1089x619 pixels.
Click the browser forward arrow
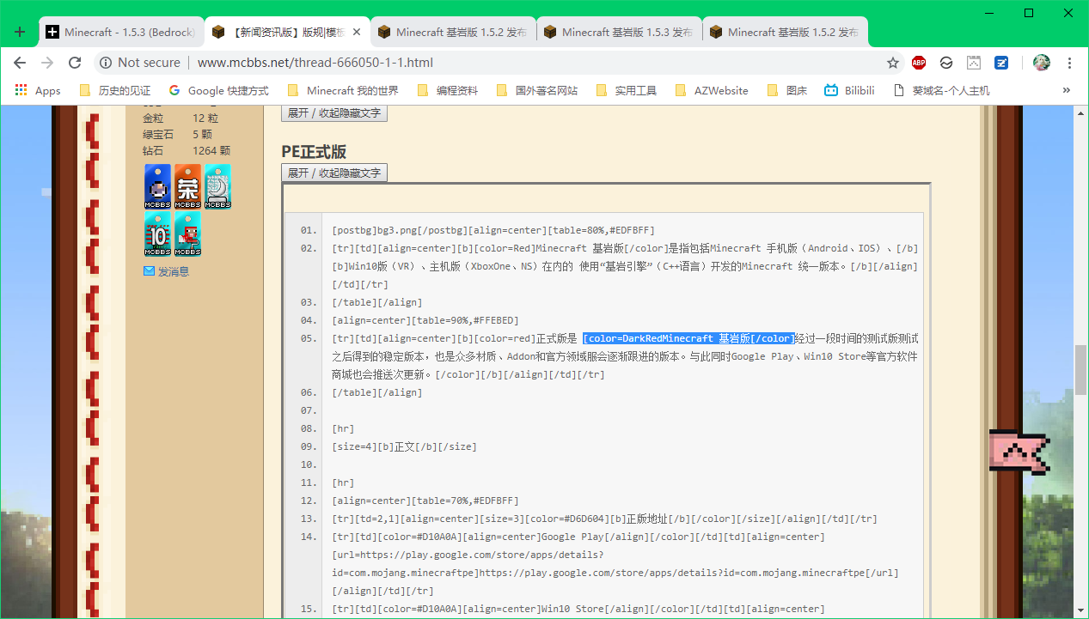[x=47, y=63]
